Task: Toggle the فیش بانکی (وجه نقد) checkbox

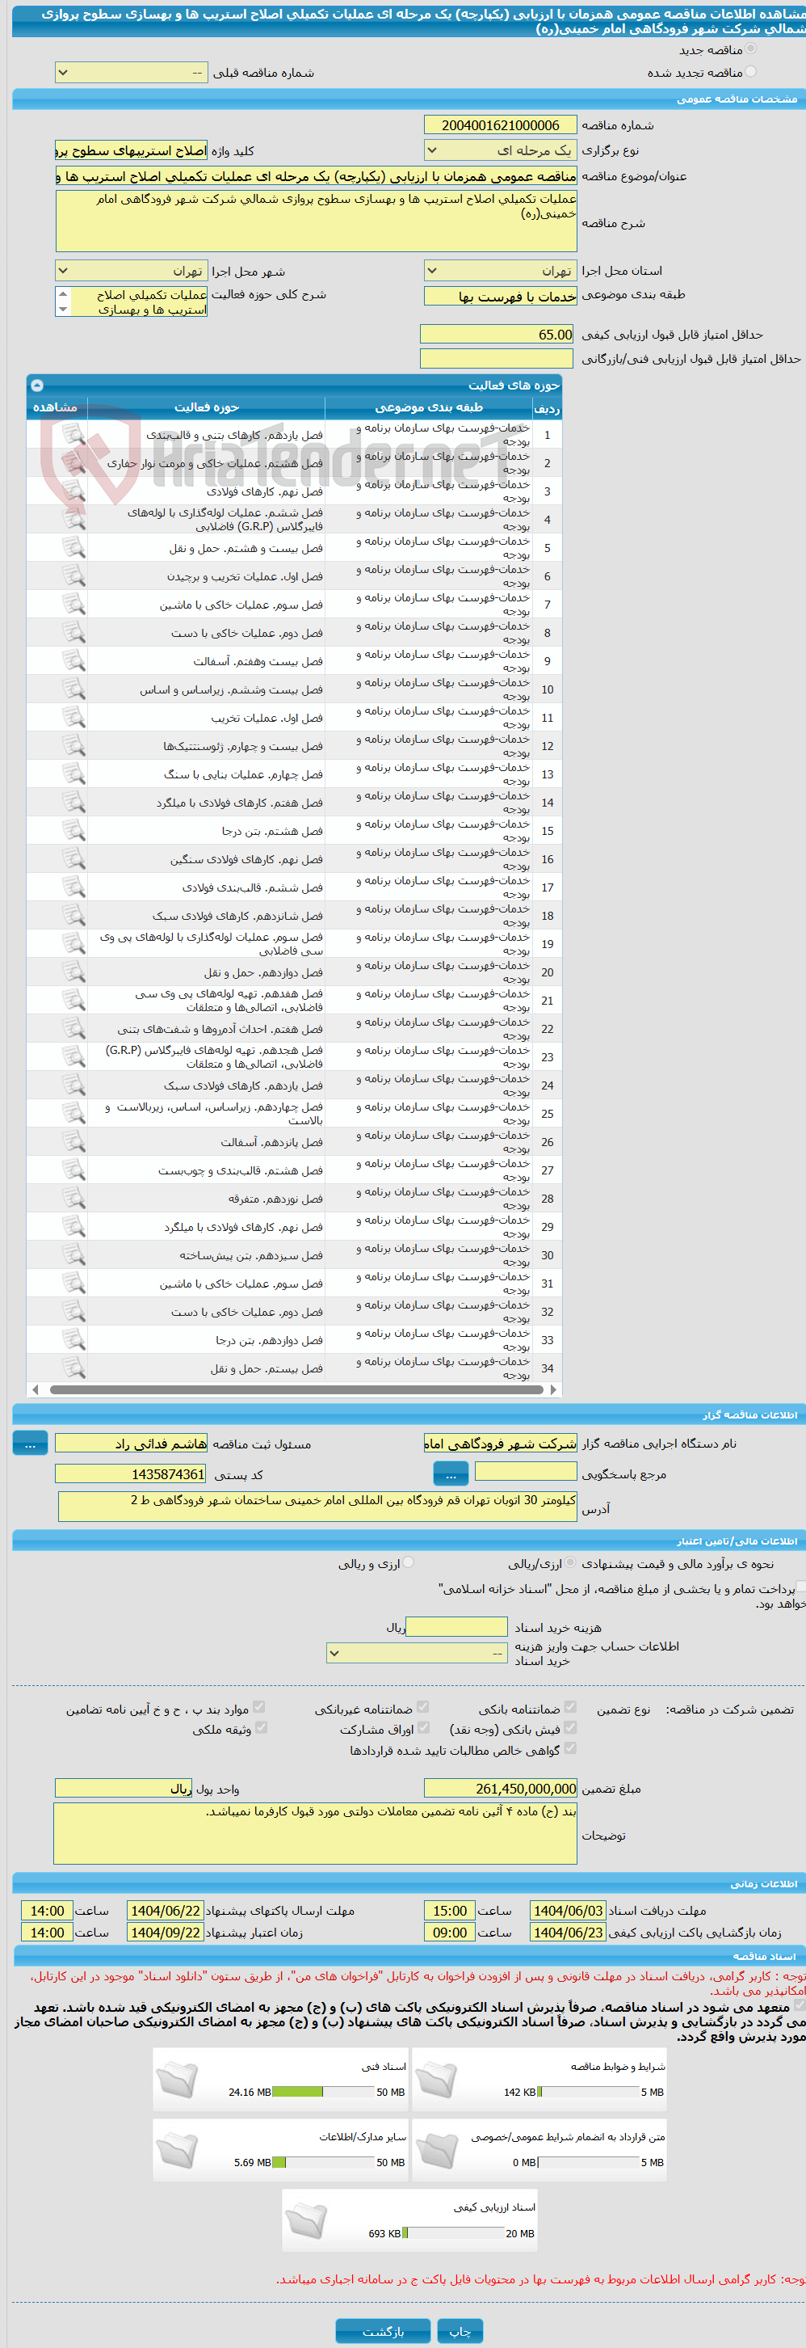Action: pyautogui.click(x=570, y=1727)
